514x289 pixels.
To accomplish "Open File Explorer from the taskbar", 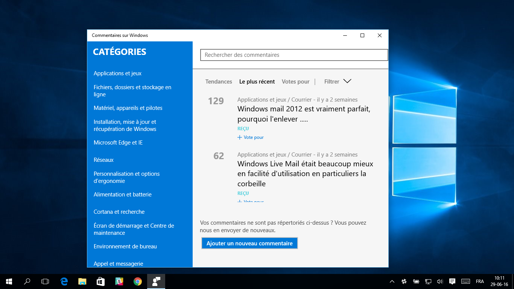I will [x=82, y=281].
